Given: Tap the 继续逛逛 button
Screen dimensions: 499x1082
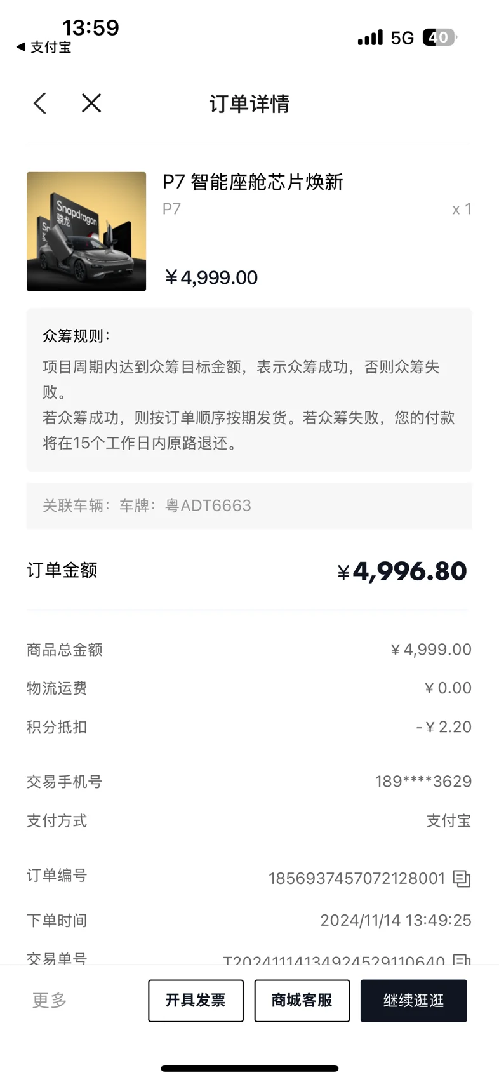Looking at the screenshot, I should [x=413, y=1001].
